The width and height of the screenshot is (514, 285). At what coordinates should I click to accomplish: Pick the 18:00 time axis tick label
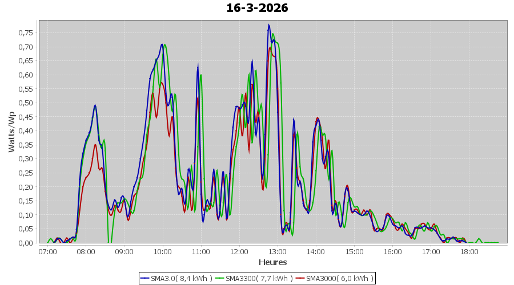pos(469,251)
